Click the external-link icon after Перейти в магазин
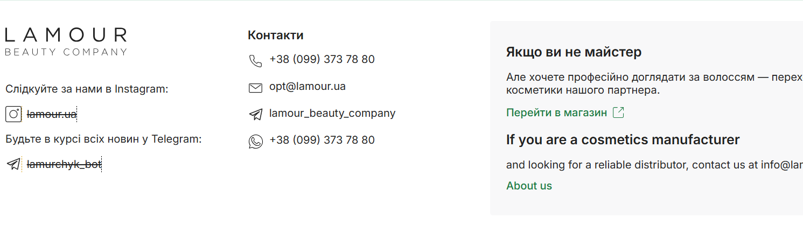 619,112
